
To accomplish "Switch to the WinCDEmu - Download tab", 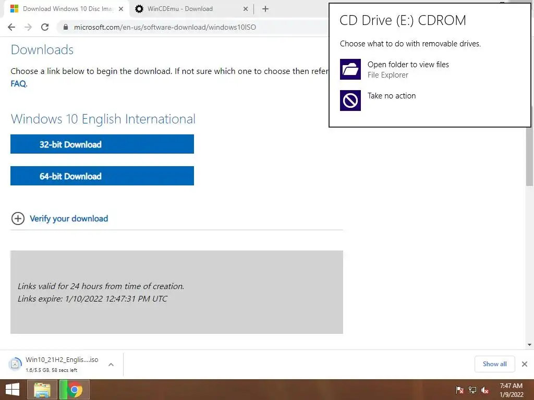I will pyautogui.click(x=191, y=9).
